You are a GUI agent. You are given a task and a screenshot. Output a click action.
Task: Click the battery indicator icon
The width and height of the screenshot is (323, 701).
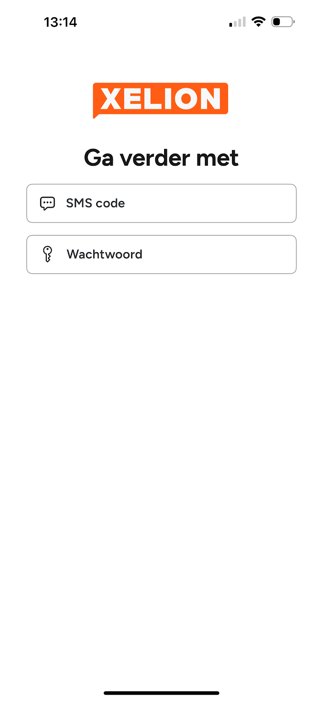pyautogui.click(x=283, y=22)
